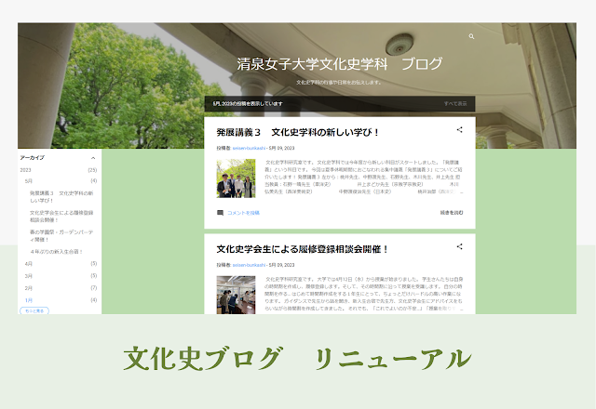Screen dimensions: 596x409
Task: Share the 発展講義３ post via share icon
Action: (x=459, y=130)
